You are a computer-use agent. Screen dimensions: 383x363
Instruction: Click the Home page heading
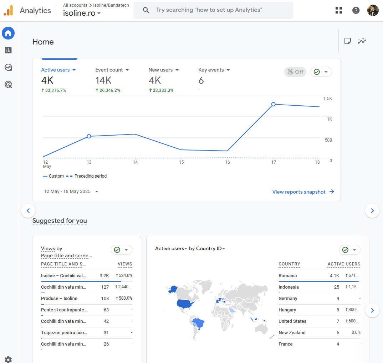tap(43, 42)
